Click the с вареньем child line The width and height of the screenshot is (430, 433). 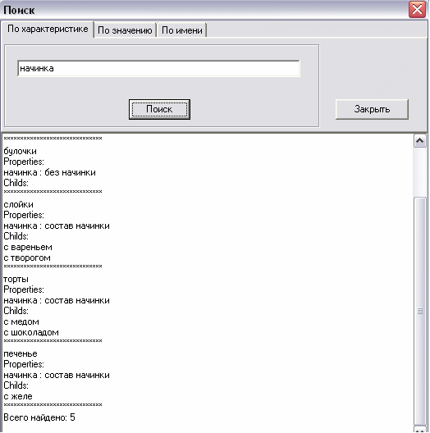click(x=28, y=247)
